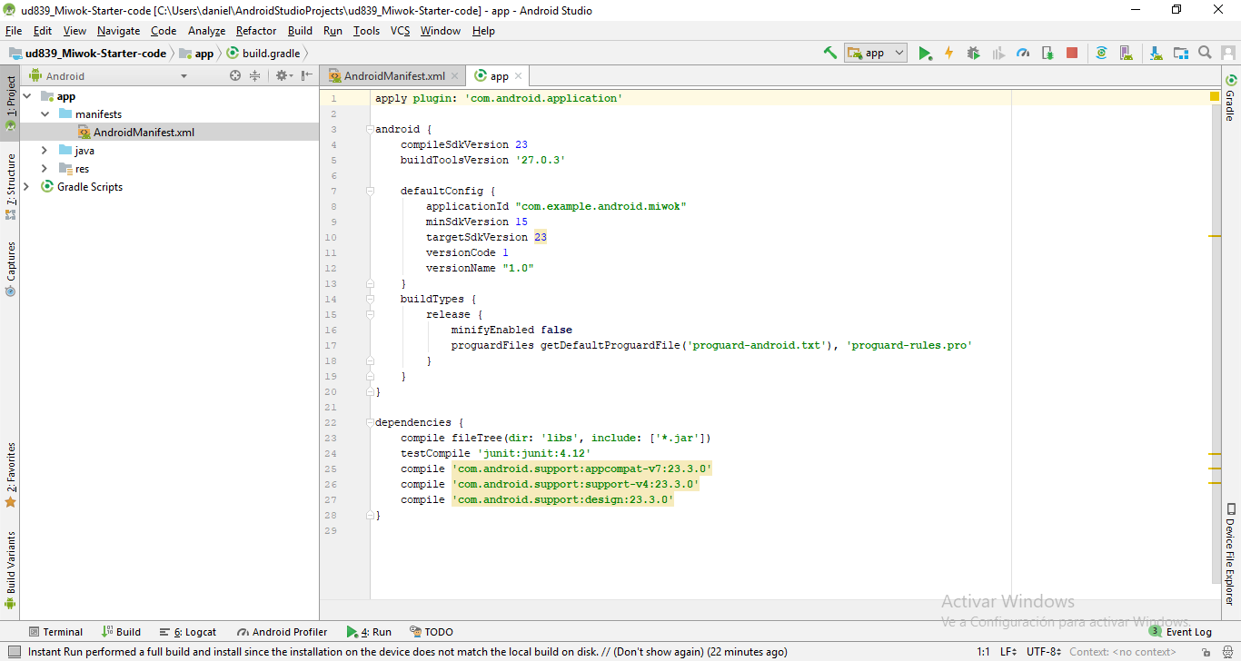Toggle the Gradle side panel

pos(1231,98)
